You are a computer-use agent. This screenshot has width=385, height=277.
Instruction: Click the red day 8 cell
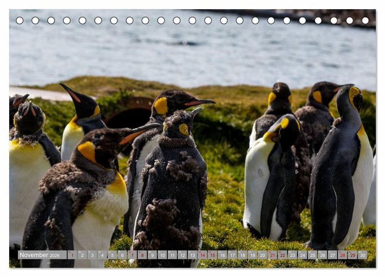click(142, 255)
